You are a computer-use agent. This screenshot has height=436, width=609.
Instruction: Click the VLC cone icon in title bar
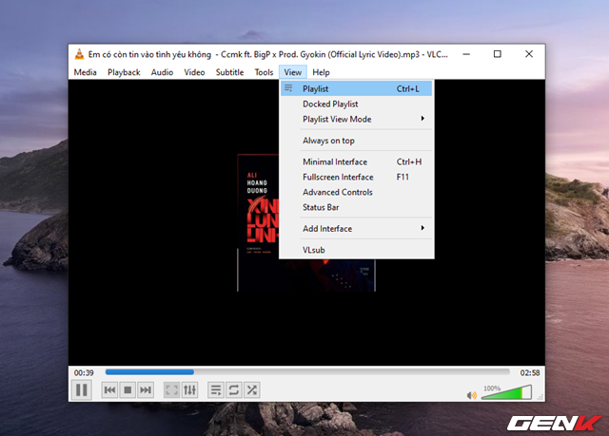(79, 54)
